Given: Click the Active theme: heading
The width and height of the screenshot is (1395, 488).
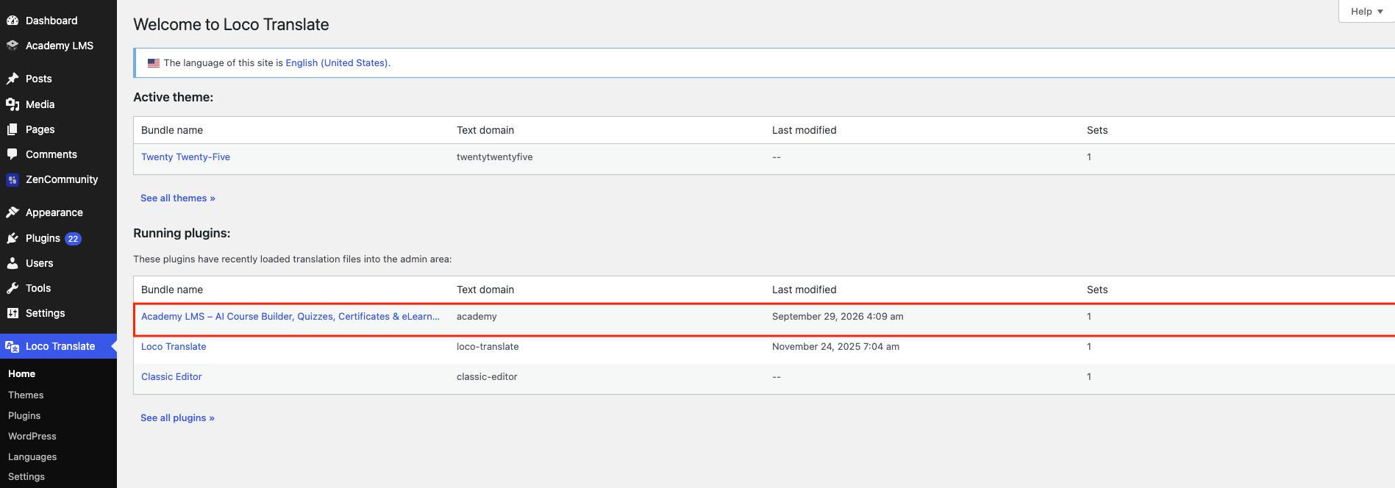Looking at the screenshot, I should pyautogui.click(x=174, y=97).
